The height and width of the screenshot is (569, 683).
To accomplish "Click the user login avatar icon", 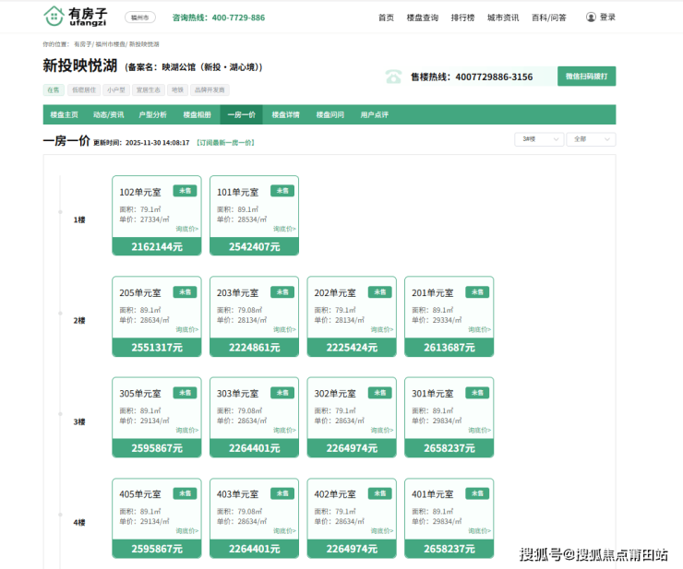I will point(592,18).
